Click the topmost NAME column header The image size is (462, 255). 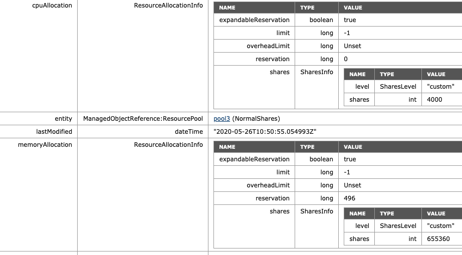pos(227,8)
